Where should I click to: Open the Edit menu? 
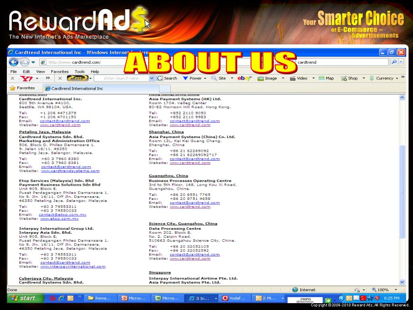click(x=26, y=71)
